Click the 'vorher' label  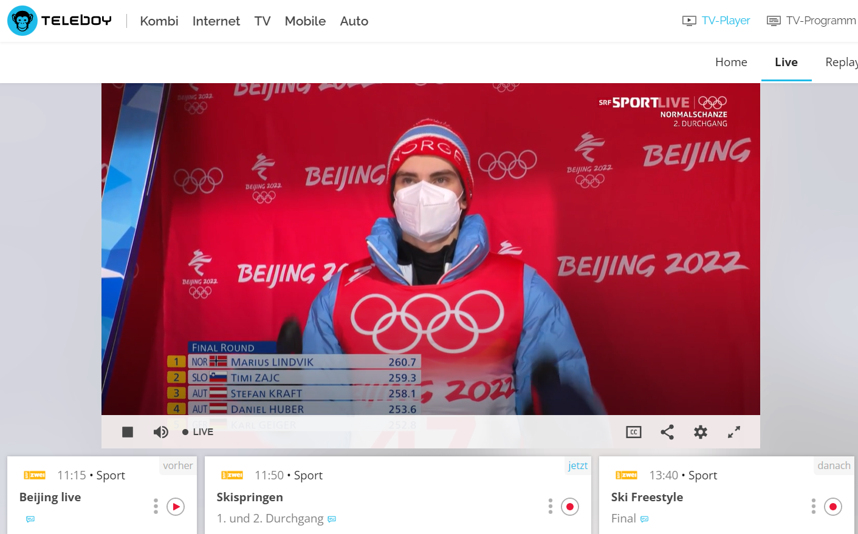178,465
